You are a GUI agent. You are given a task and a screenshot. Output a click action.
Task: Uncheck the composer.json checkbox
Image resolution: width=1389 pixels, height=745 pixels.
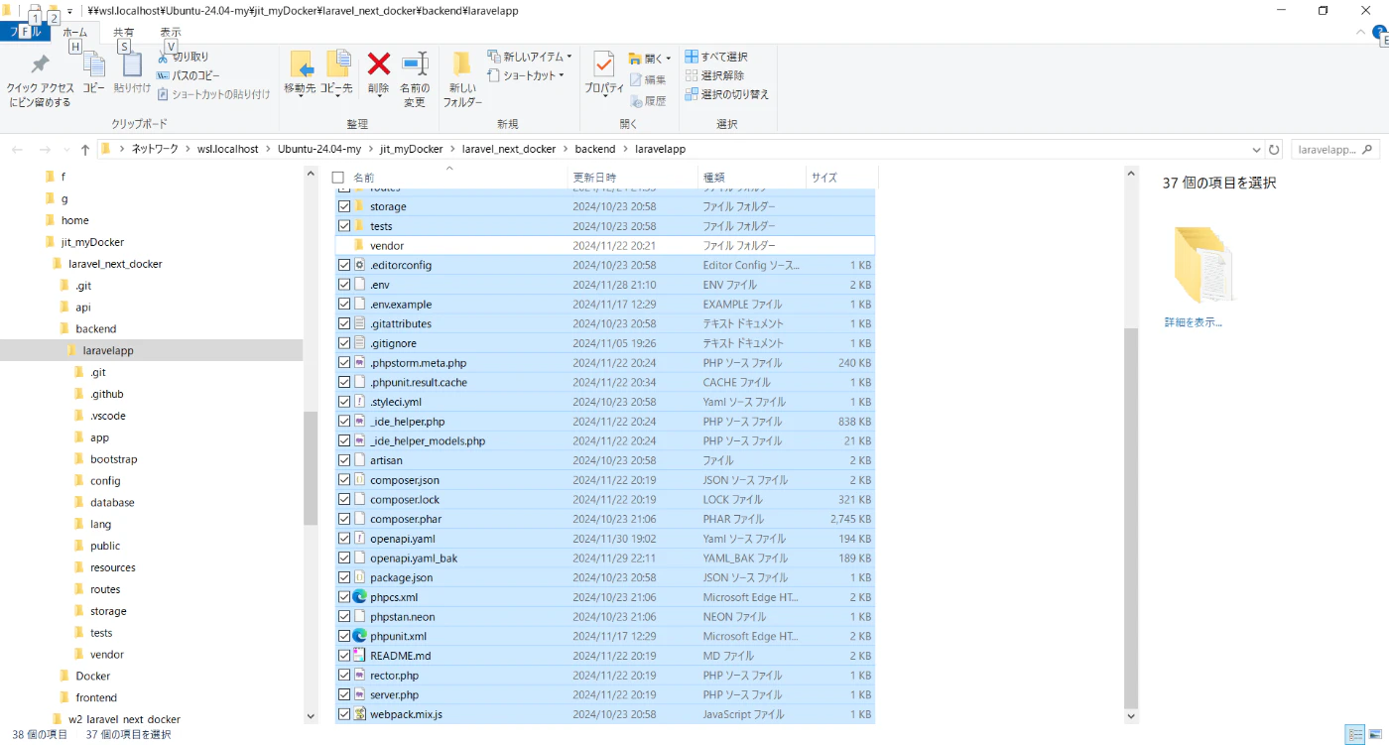344,480
